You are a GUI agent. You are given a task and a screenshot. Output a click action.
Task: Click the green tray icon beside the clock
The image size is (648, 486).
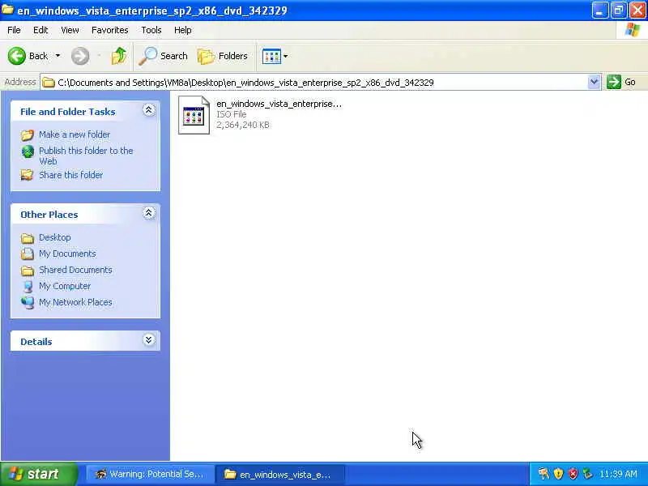point(586,474)
